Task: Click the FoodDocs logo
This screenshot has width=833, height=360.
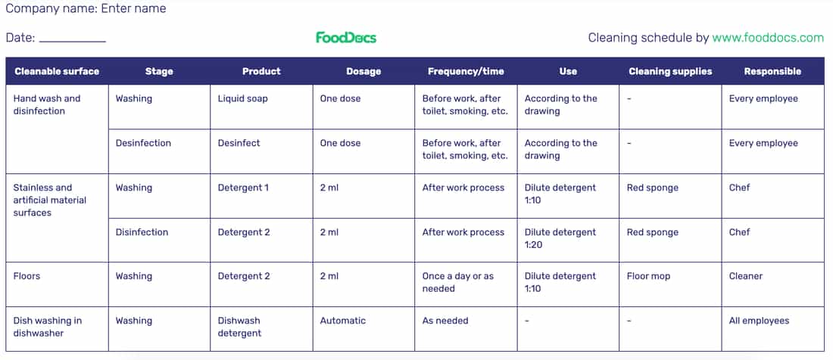Action: point(346,38)
